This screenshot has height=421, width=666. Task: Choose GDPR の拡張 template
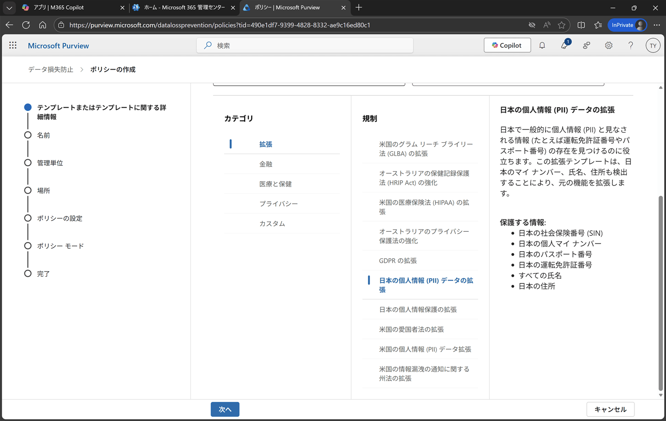click(x=420, y=261)
